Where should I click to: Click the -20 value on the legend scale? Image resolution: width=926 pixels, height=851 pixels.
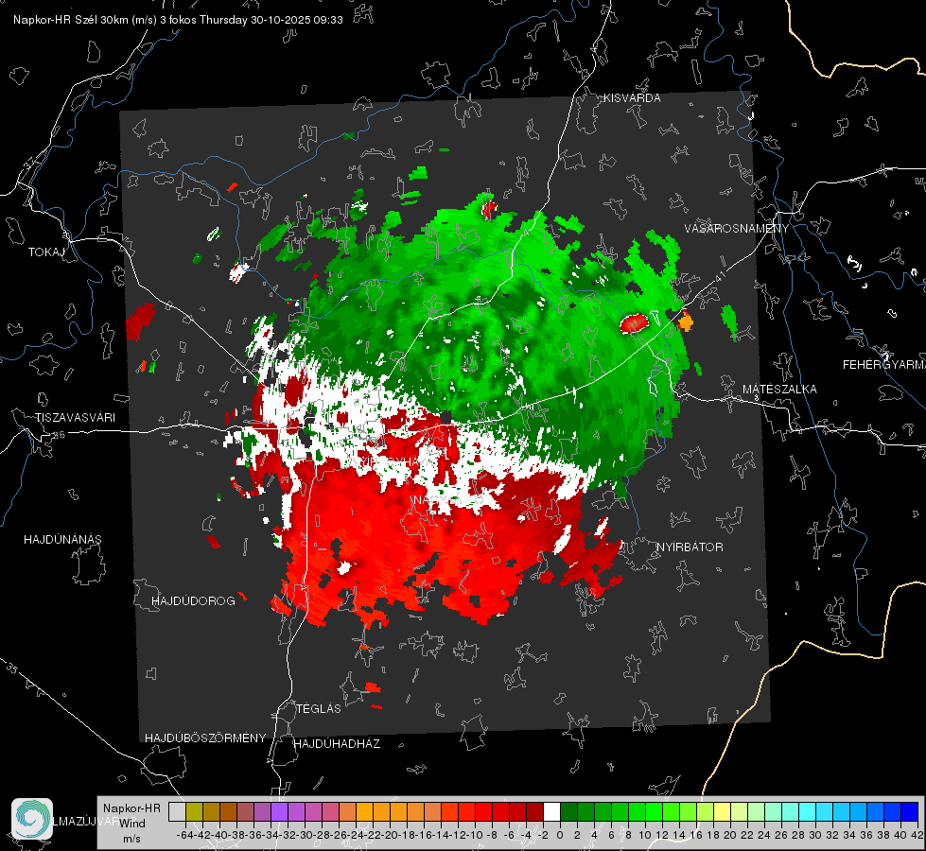point(389,835)
